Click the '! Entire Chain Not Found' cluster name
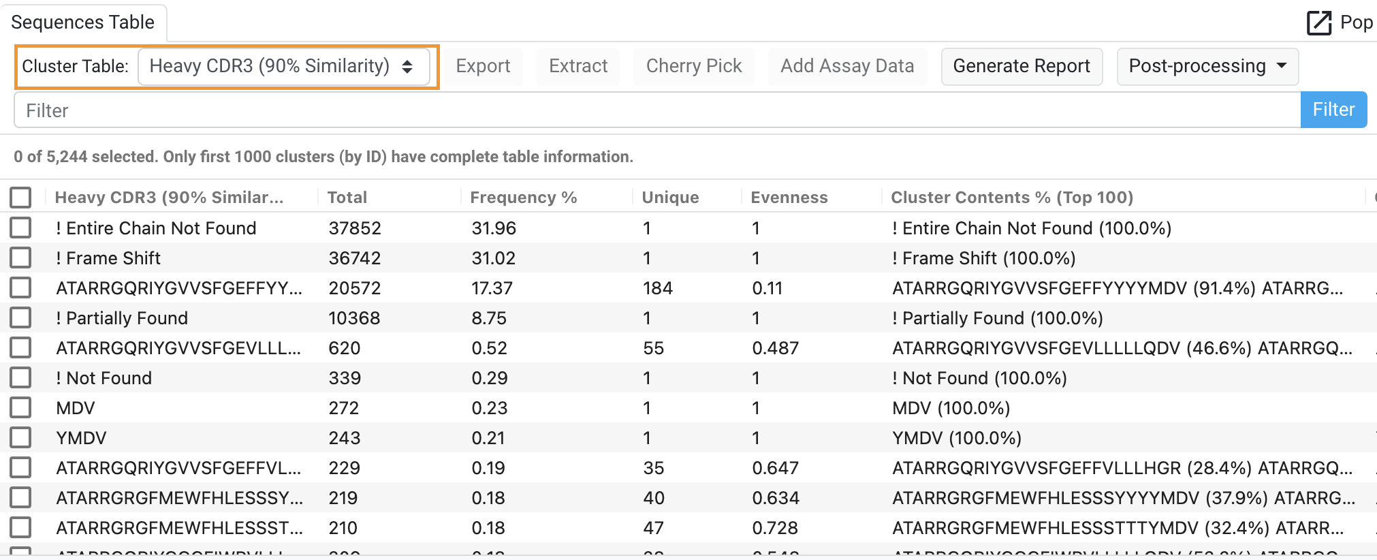This screenshot has width=1377, height=560. pos(156,228)
